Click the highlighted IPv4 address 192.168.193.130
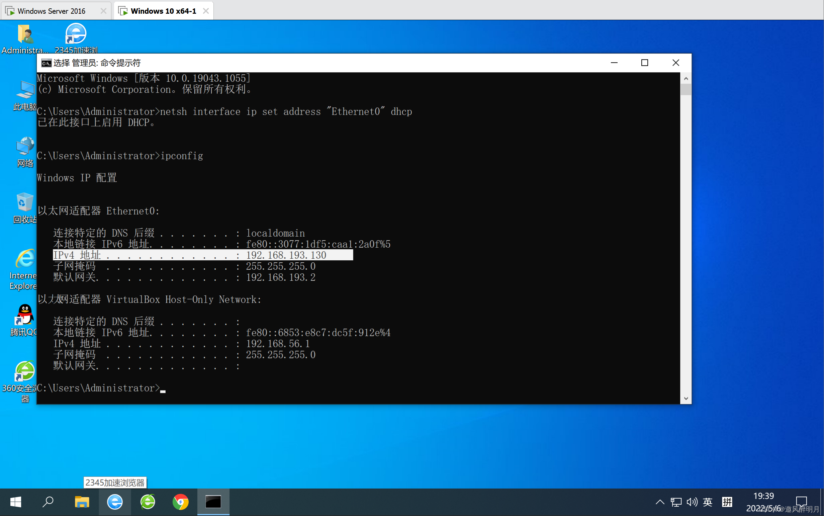824x516 pixels. 286,255
